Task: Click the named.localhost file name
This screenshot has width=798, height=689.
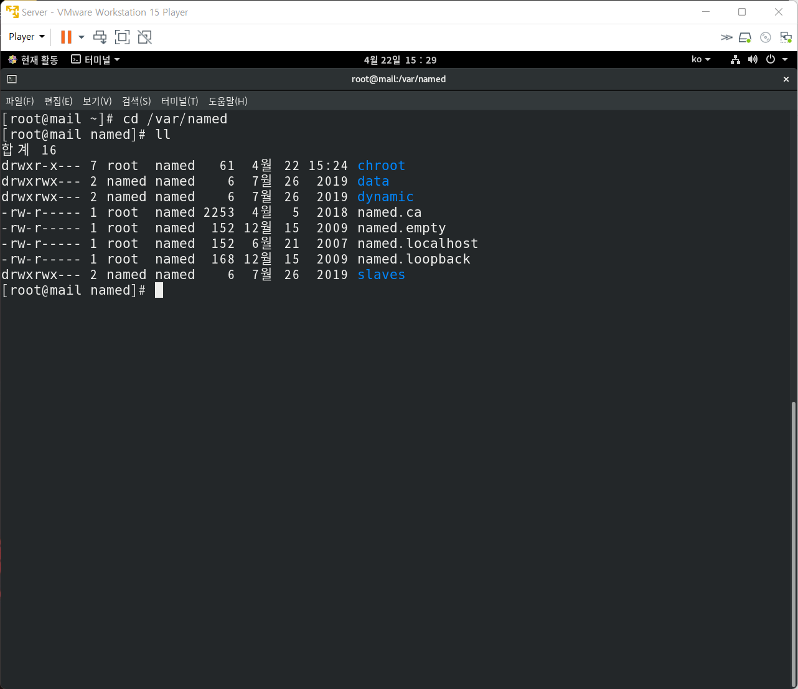Action: [x=418, y=244]
